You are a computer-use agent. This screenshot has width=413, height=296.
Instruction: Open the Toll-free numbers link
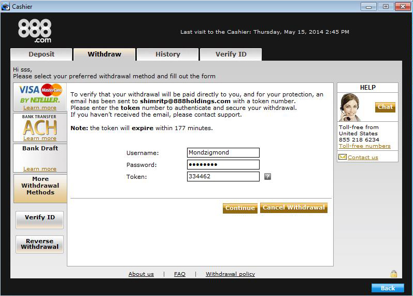(x=364, y=146)
